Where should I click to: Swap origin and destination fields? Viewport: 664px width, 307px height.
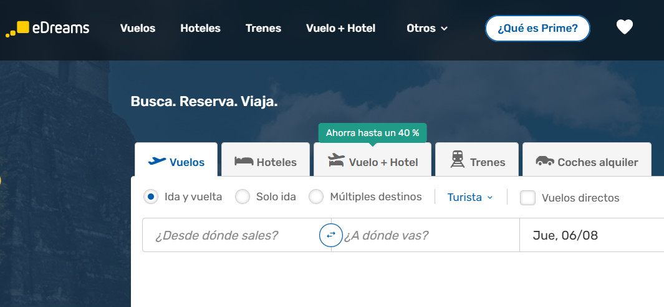coord(330,235)
